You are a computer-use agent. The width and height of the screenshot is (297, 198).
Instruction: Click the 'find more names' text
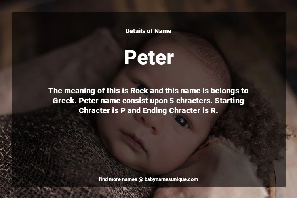(x=118, y=179)
